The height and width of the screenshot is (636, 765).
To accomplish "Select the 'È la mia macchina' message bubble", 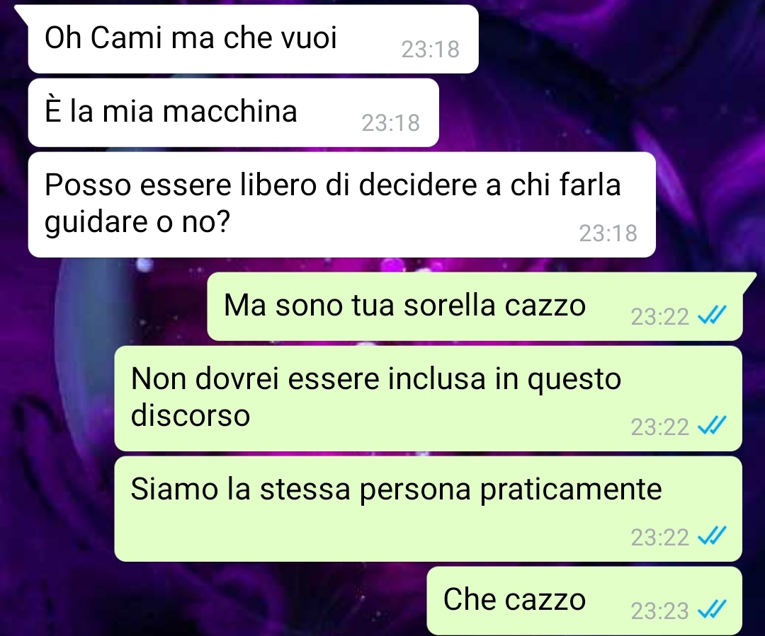I will click(234, 112).
